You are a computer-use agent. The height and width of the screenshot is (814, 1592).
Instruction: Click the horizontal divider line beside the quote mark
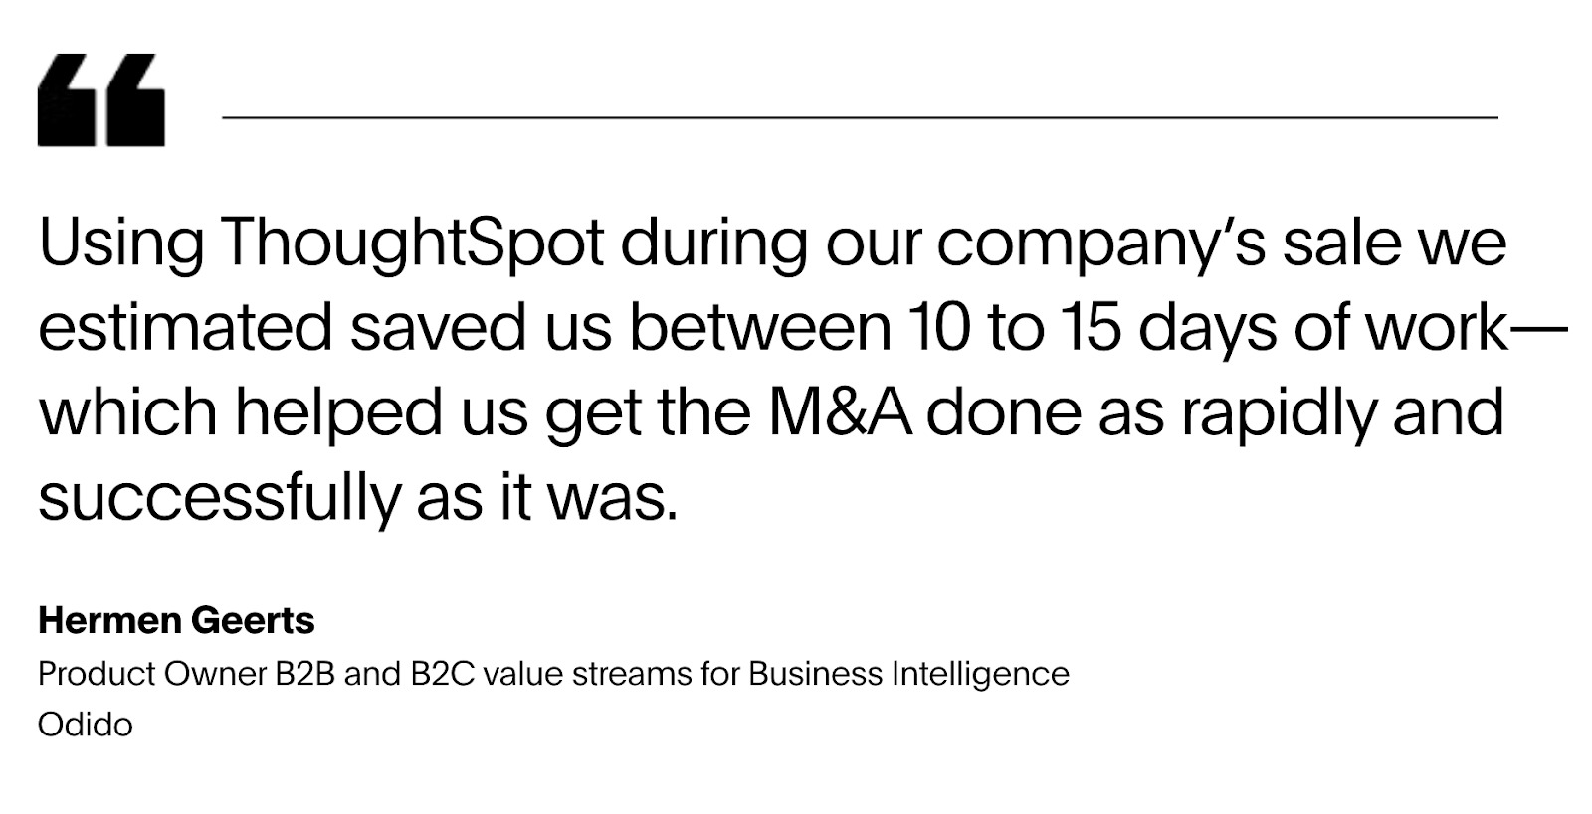(860, 117)
